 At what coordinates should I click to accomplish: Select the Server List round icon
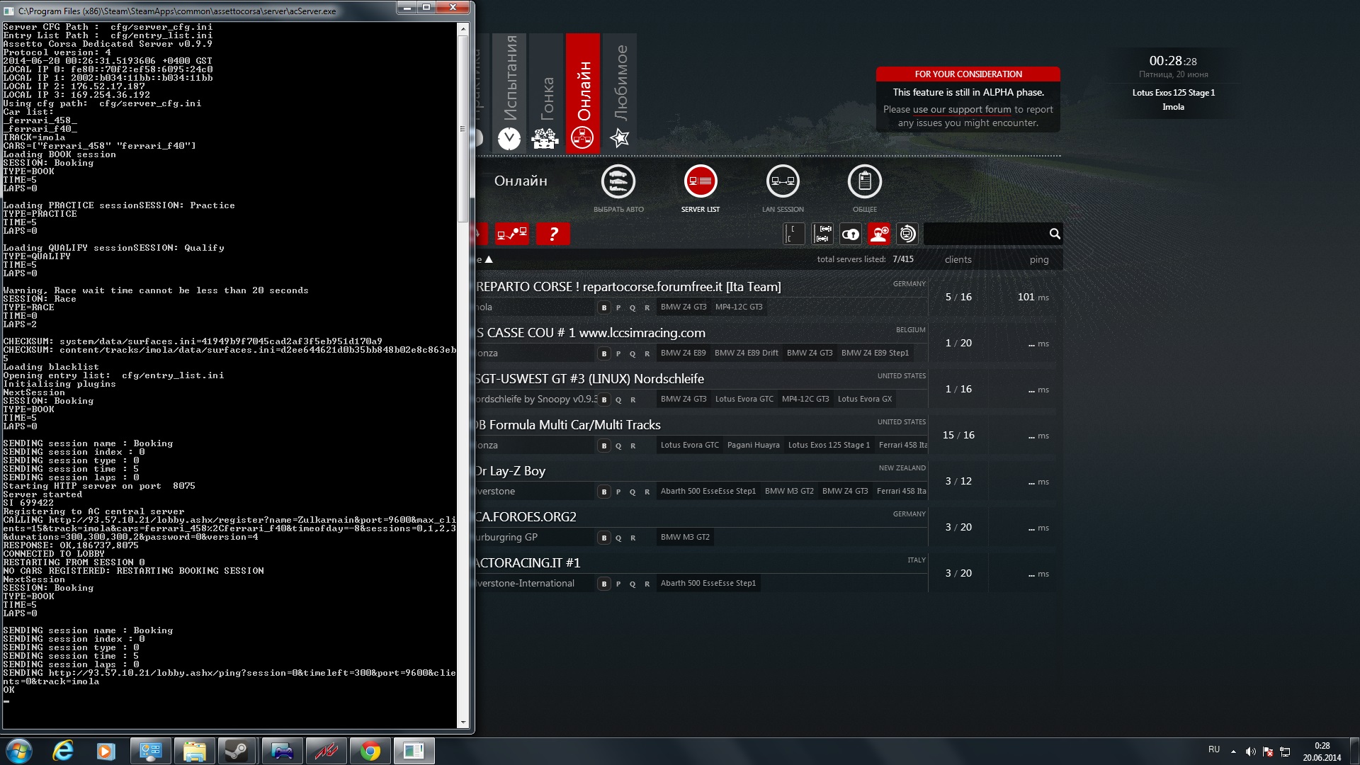pos(700,182)
